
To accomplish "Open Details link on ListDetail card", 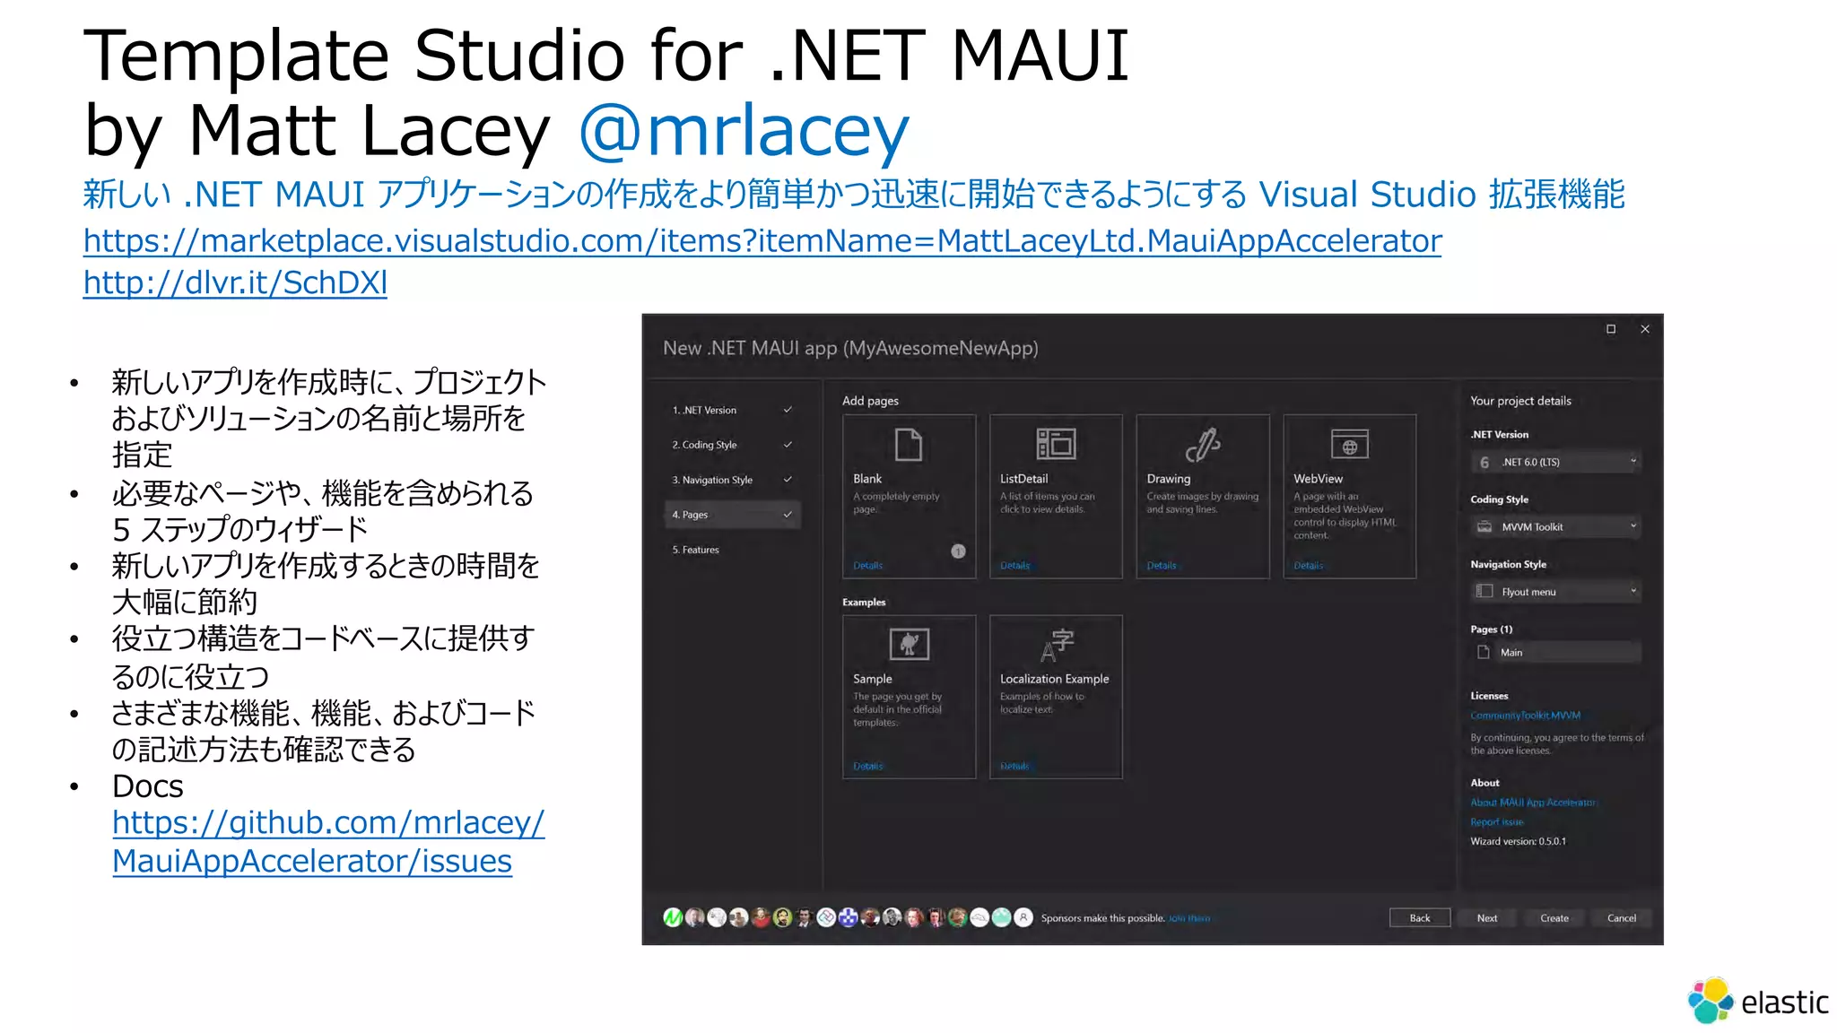I will pyautogui.click(x=1014, y=566).
